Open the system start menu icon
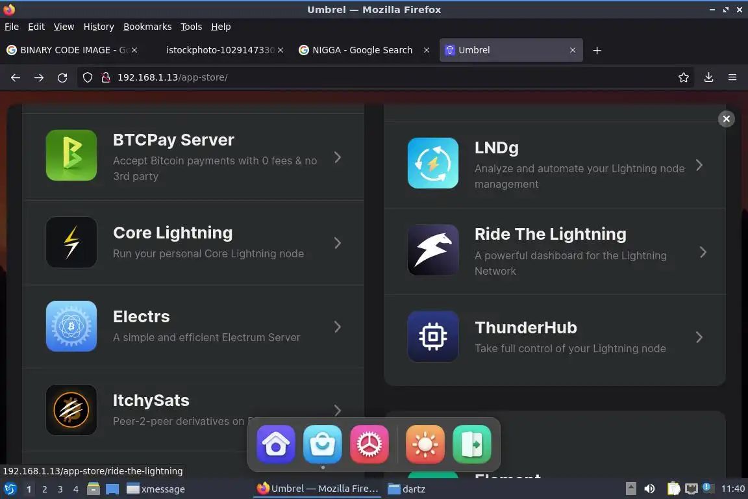748x499 pixels. pos(10,489)
